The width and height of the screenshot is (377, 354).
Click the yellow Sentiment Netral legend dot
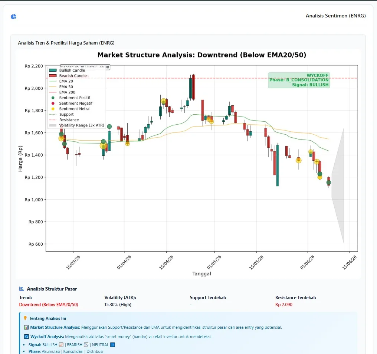click(x=53, y=109)
